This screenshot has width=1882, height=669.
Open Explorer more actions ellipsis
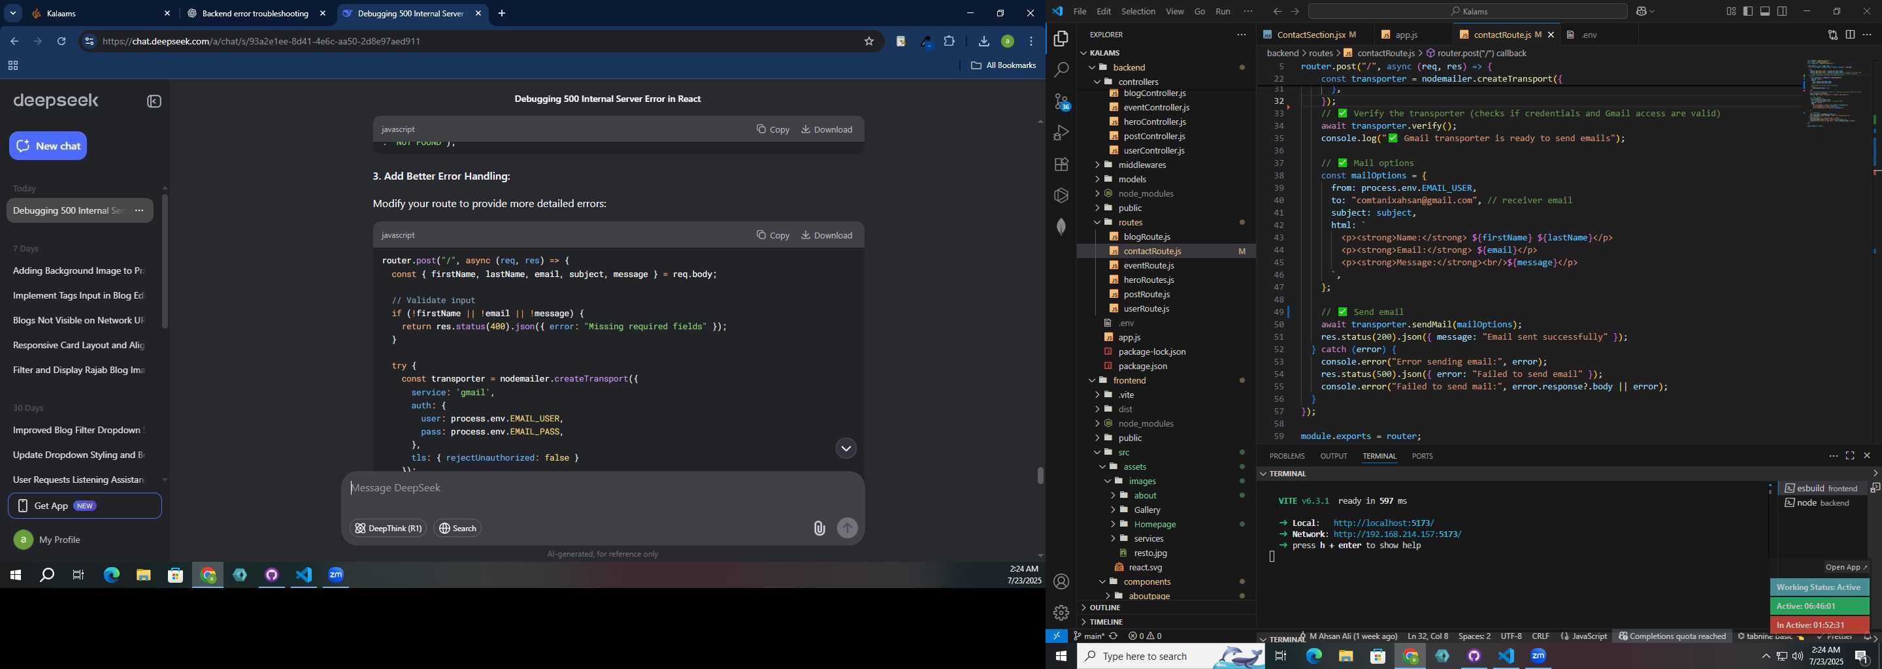pos(1242,35)
